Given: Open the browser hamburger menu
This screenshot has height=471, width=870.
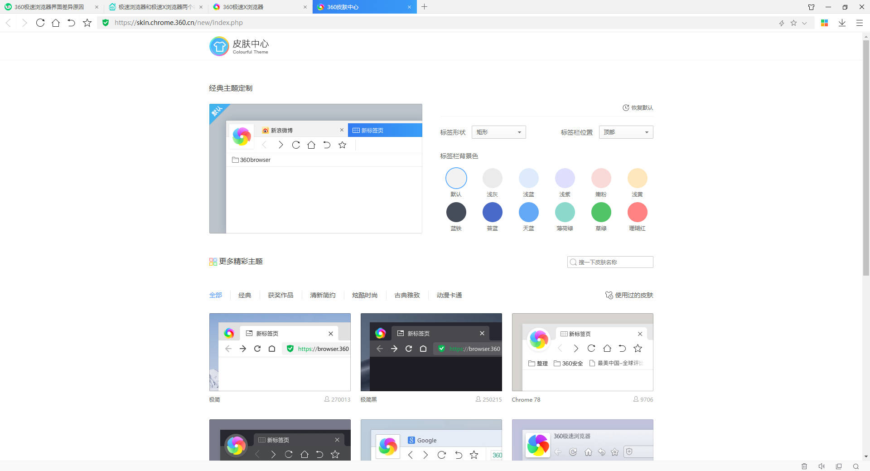Looking at the screenshot, I should point(859,23).
